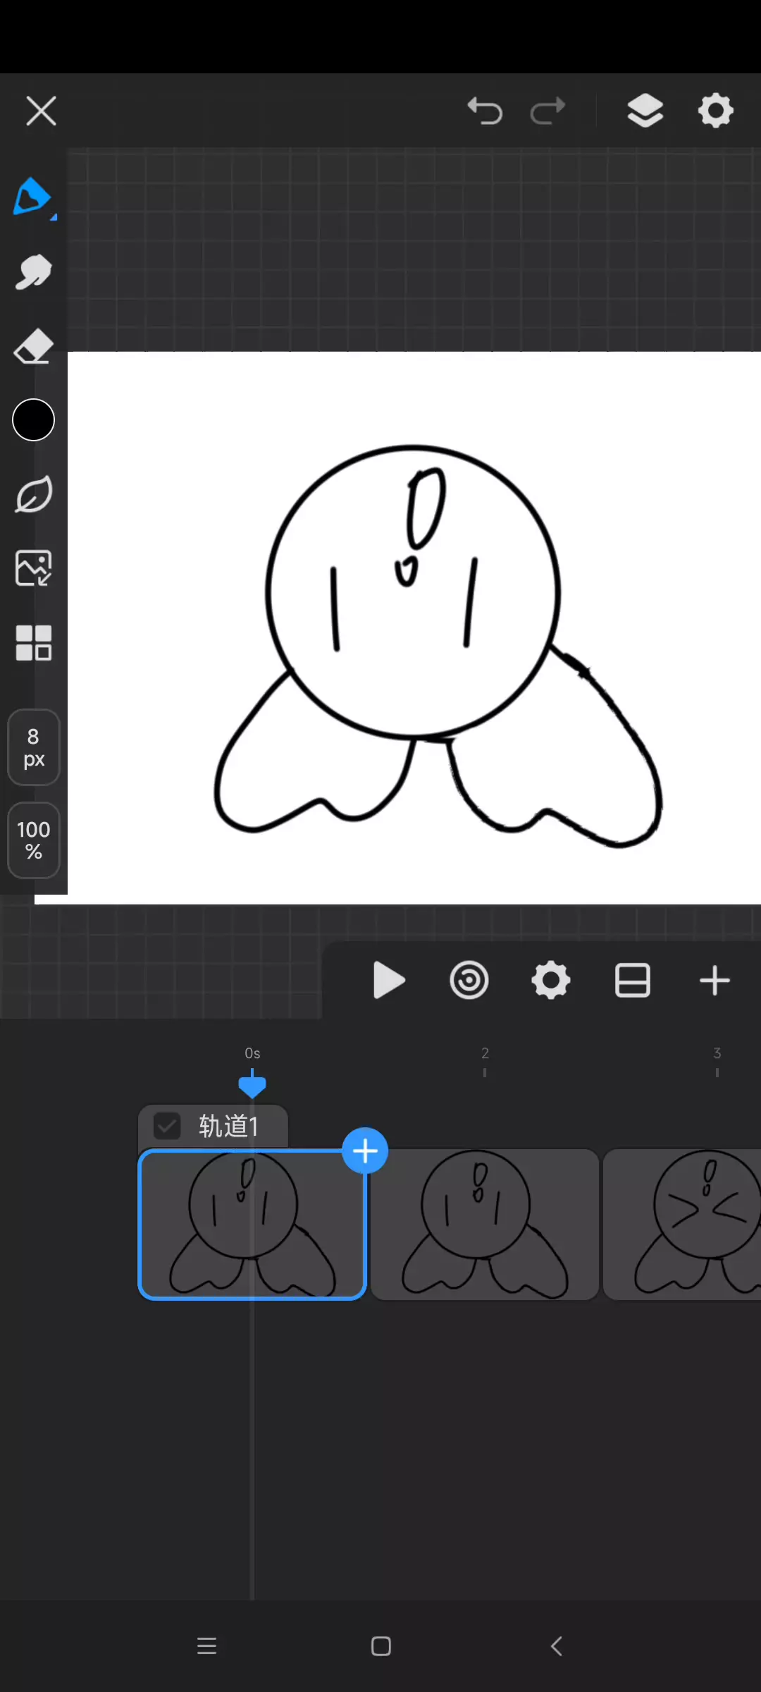Open the grid panels tool
This screenshot has height=1692, width=761.
[x=33, y=643]
